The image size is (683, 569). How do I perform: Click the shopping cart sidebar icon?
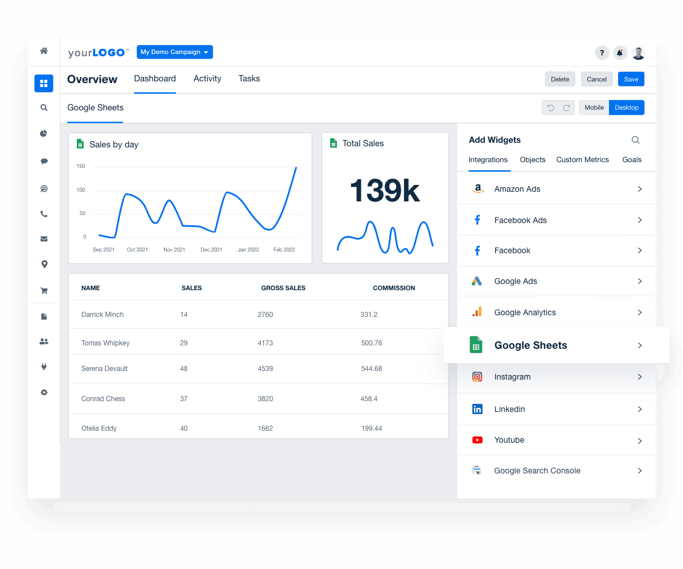44,291
